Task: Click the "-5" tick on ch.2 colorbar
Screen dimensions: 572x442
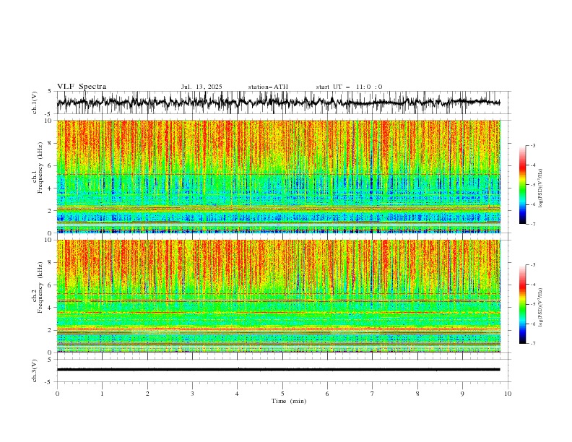Action: point(533,304)
